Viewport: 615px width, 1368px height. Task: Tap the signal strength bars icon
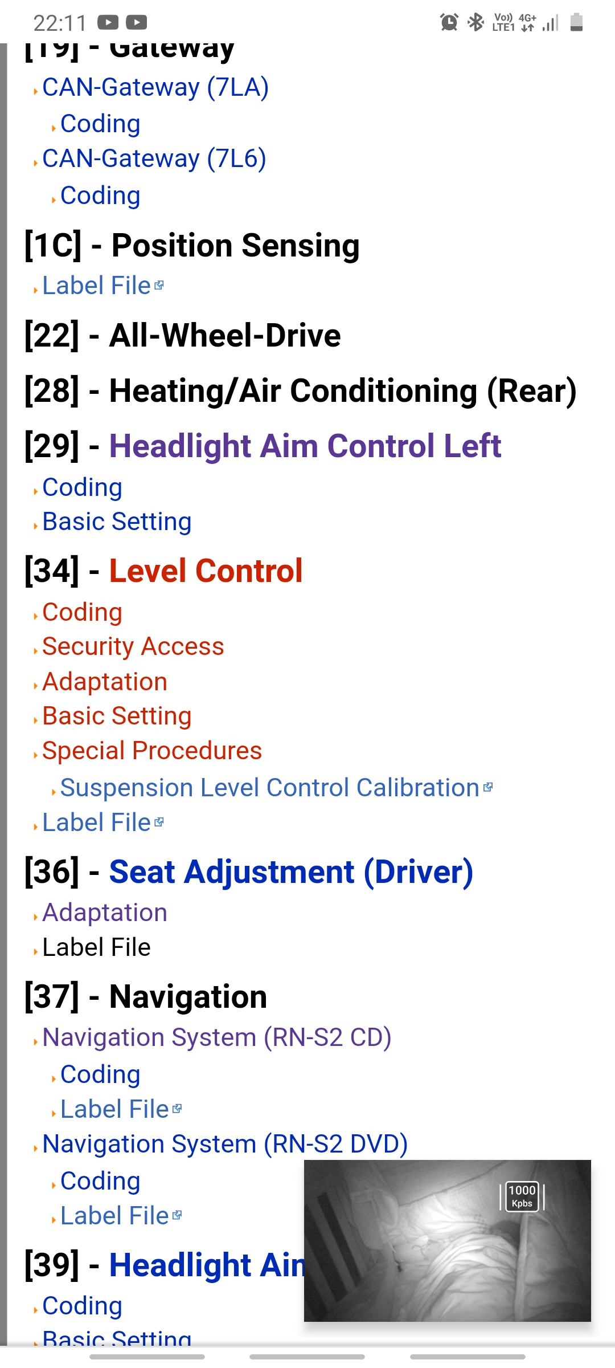pyautogui.click(x=550, y=23)
